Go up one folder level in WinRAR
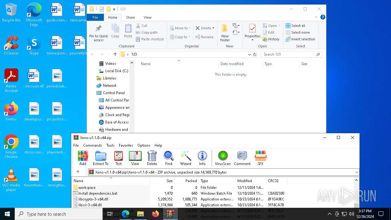 point(78,172)
